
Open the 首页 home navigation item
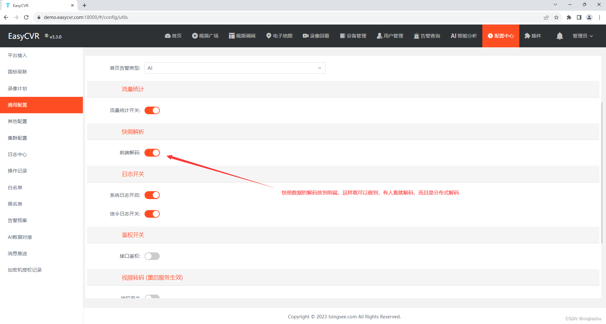coord(173,36)
